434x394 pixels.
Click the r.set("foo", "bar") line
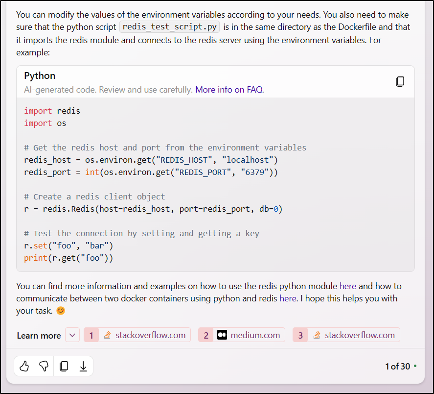pos(69,246)
